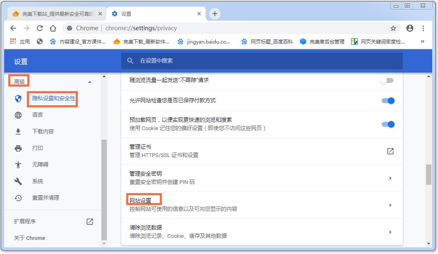Open a new tab with the plus button
The height and width of the screenshot is (254, 438).
tap(214, 14)
